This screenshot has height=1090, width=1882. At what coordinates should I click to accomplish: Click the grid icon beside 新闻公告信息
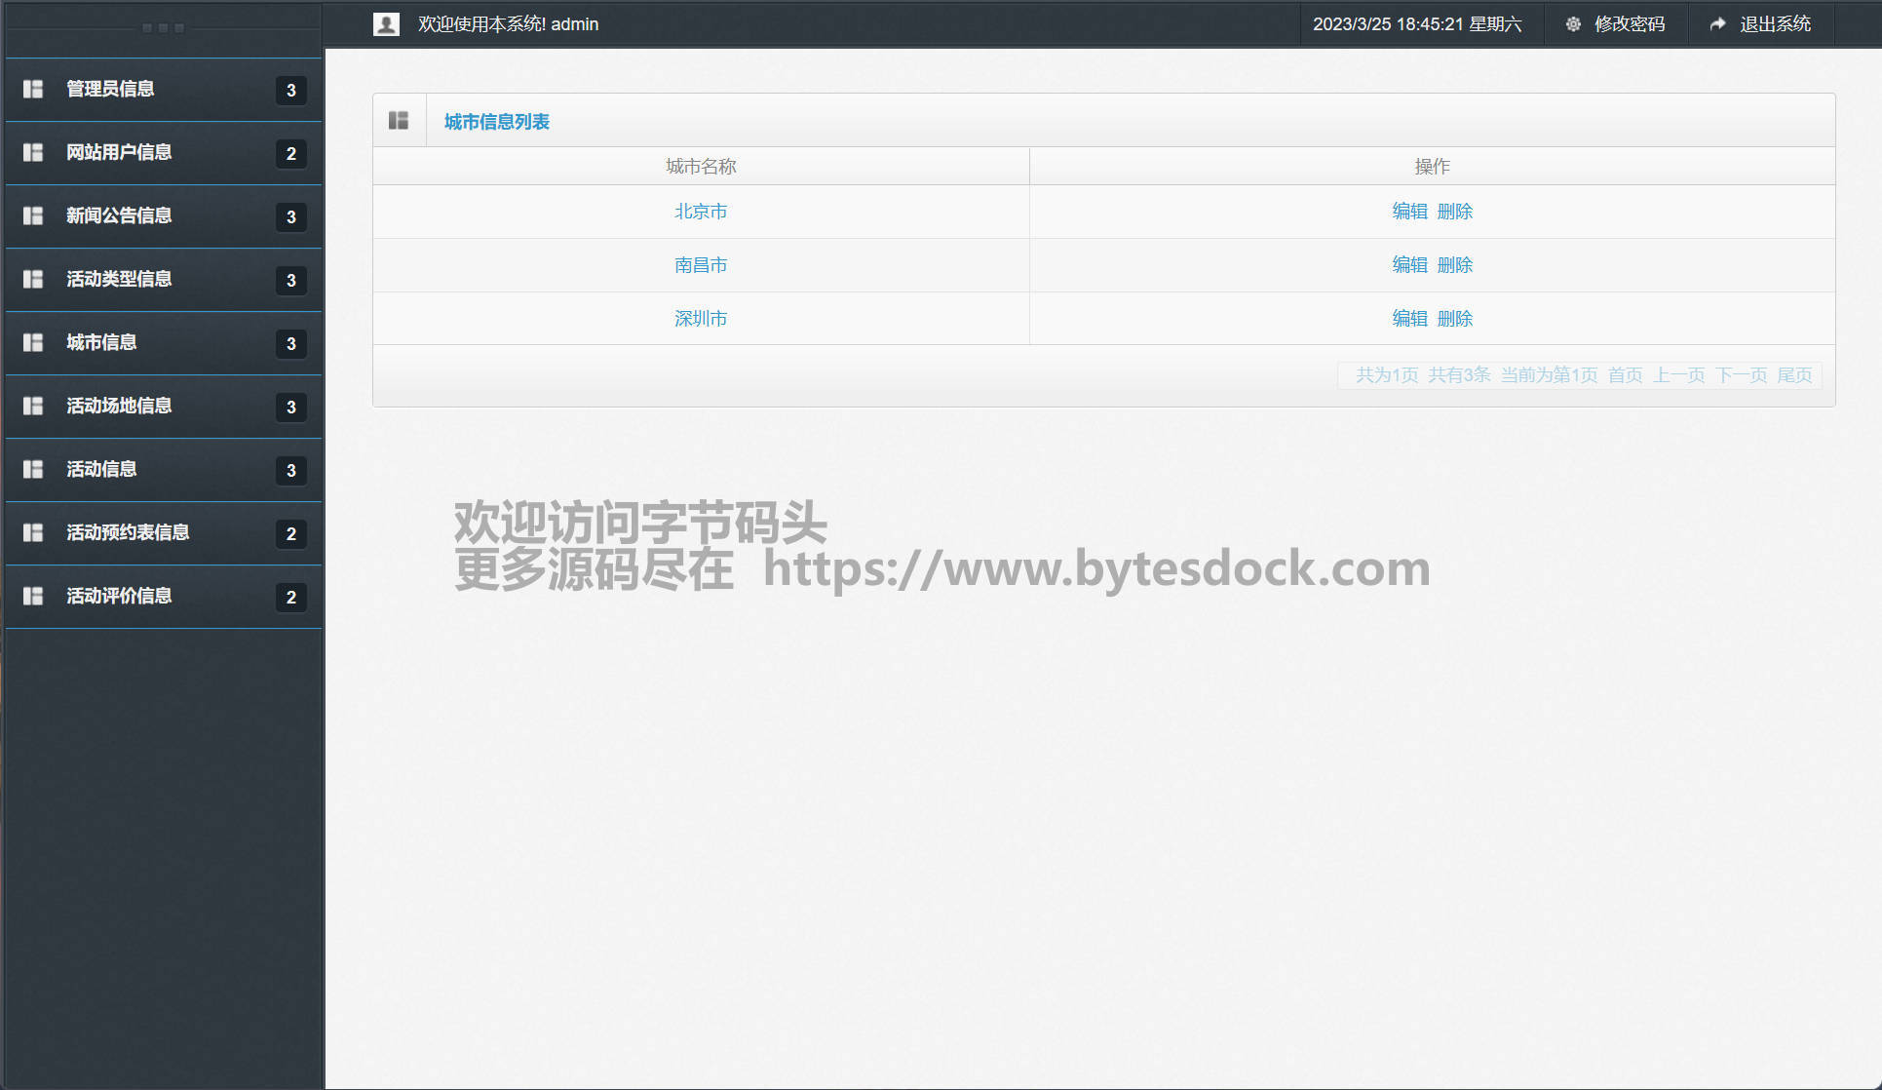[33, 215]
